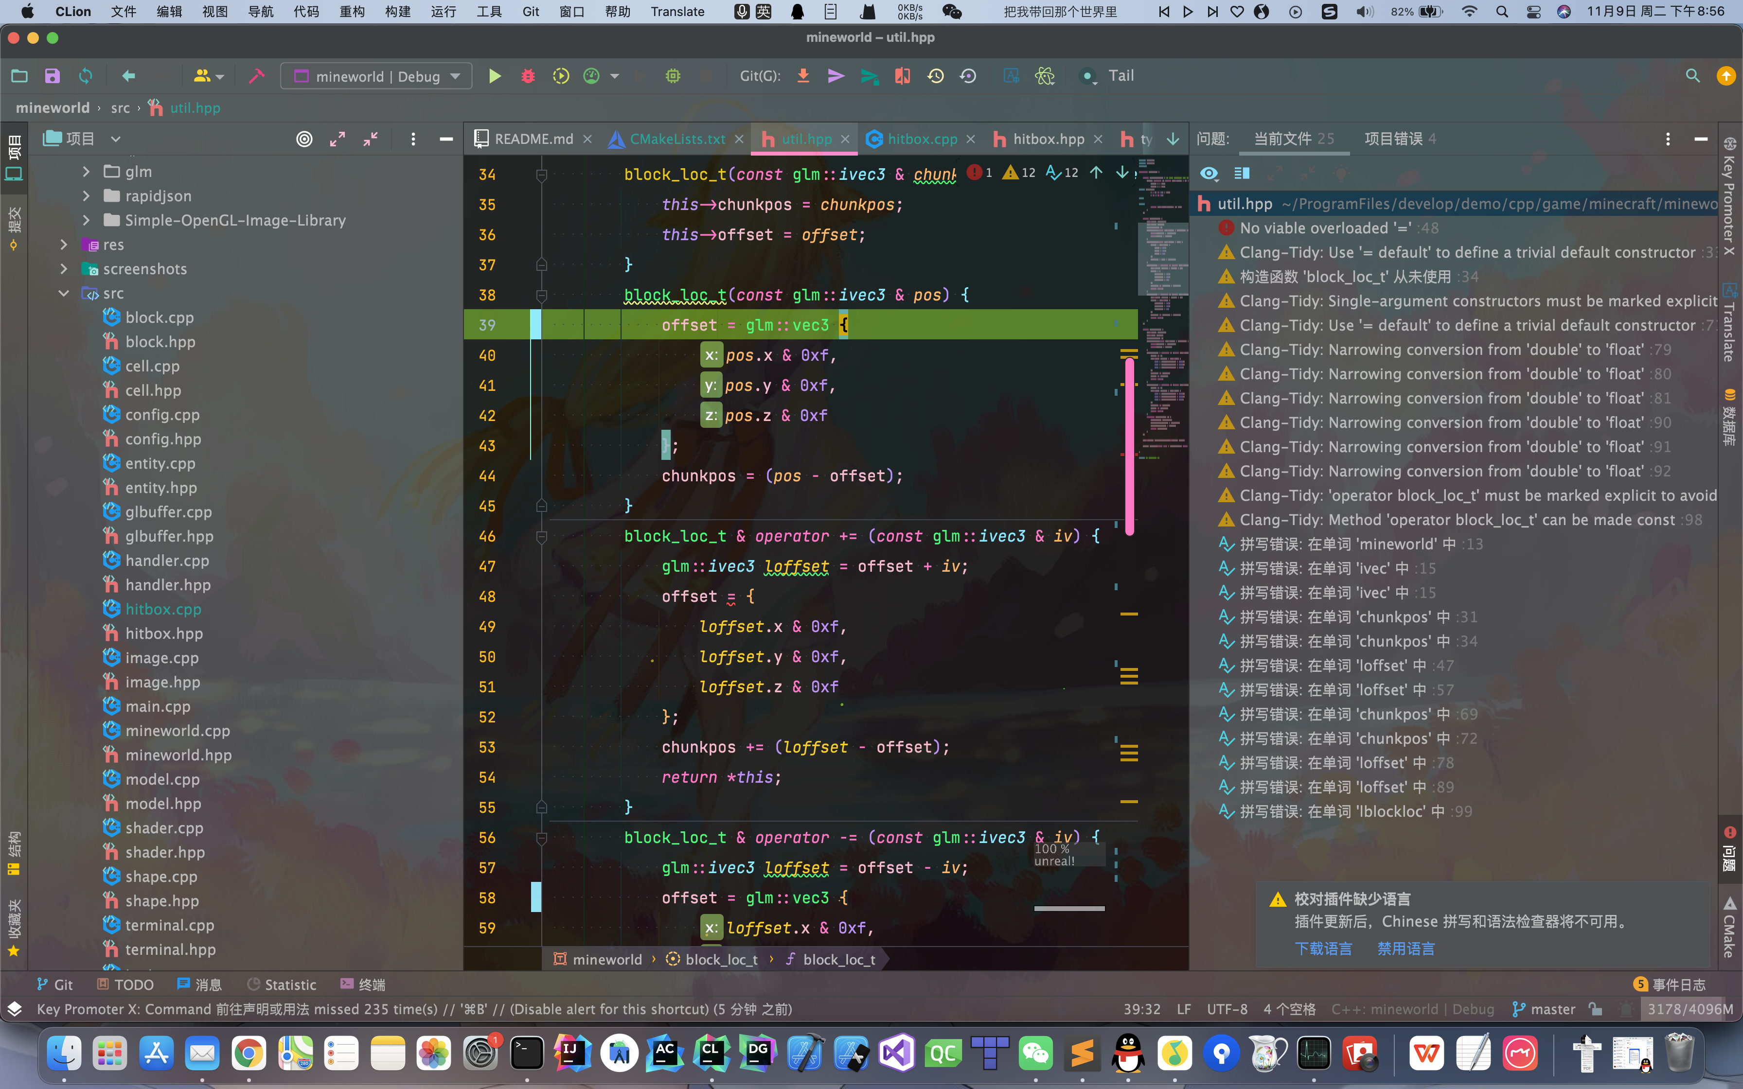The width and height of the screenshot is (1743, 1089).
Task: Click the Git update project arrow
Action: tap(803, 76)
